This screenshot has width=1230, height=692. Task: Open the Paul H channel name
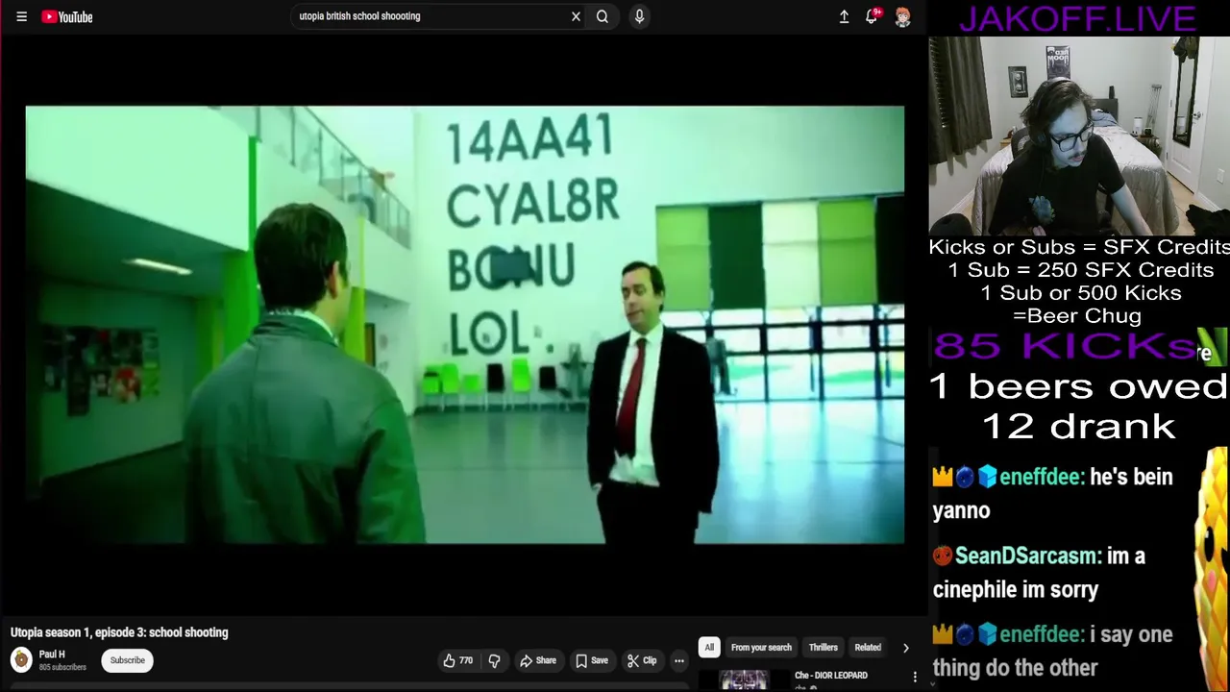coord(52,655)
